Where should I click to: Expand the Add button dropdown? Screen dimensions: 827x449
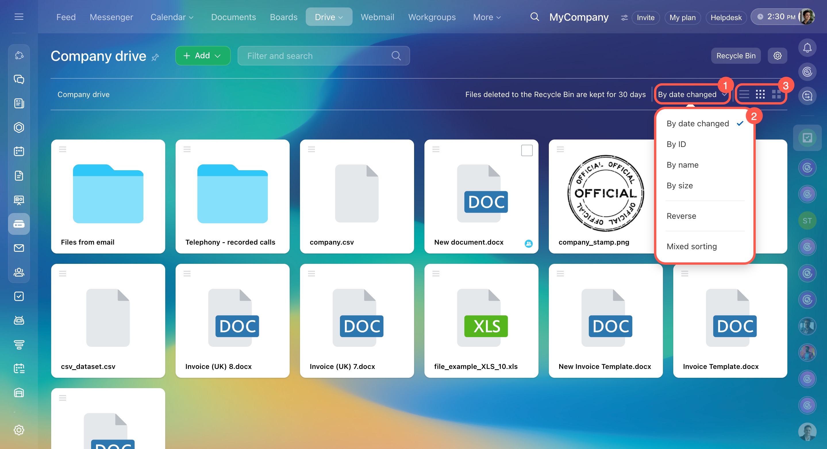click(x=217, y=56)
